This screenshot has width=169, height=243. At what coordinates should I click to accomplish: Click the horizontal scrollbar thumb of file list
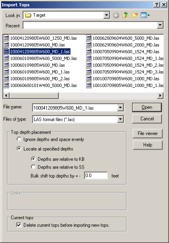pos(34,95)
